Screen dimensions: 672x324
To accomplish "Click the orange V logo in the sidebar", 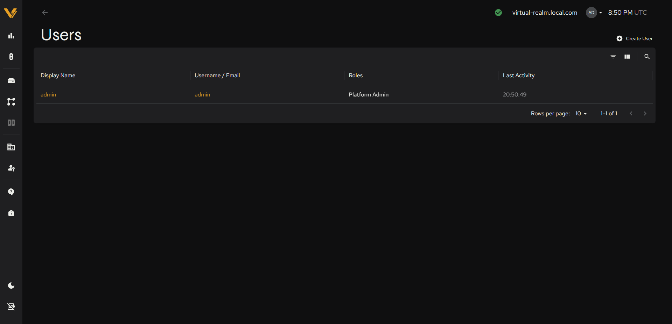I will 10,13.
